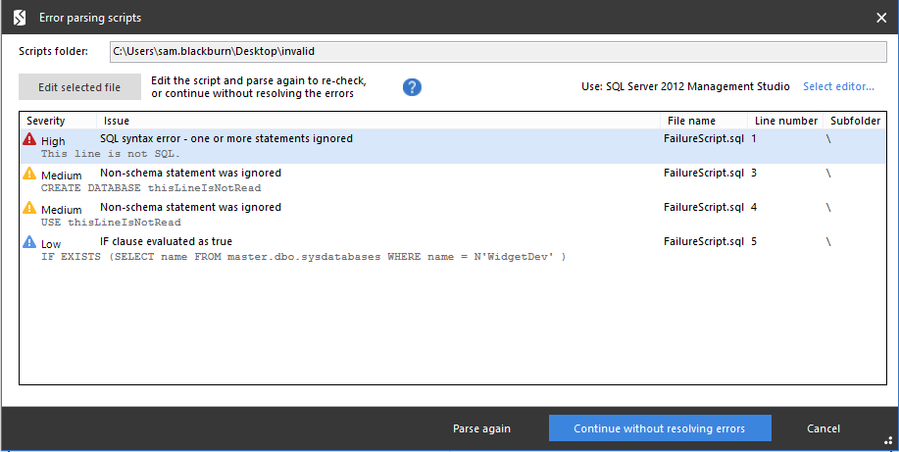Click the blue help question mark icon
The height and width of the screenshot is (452, 899).
(x=412, y=87)
